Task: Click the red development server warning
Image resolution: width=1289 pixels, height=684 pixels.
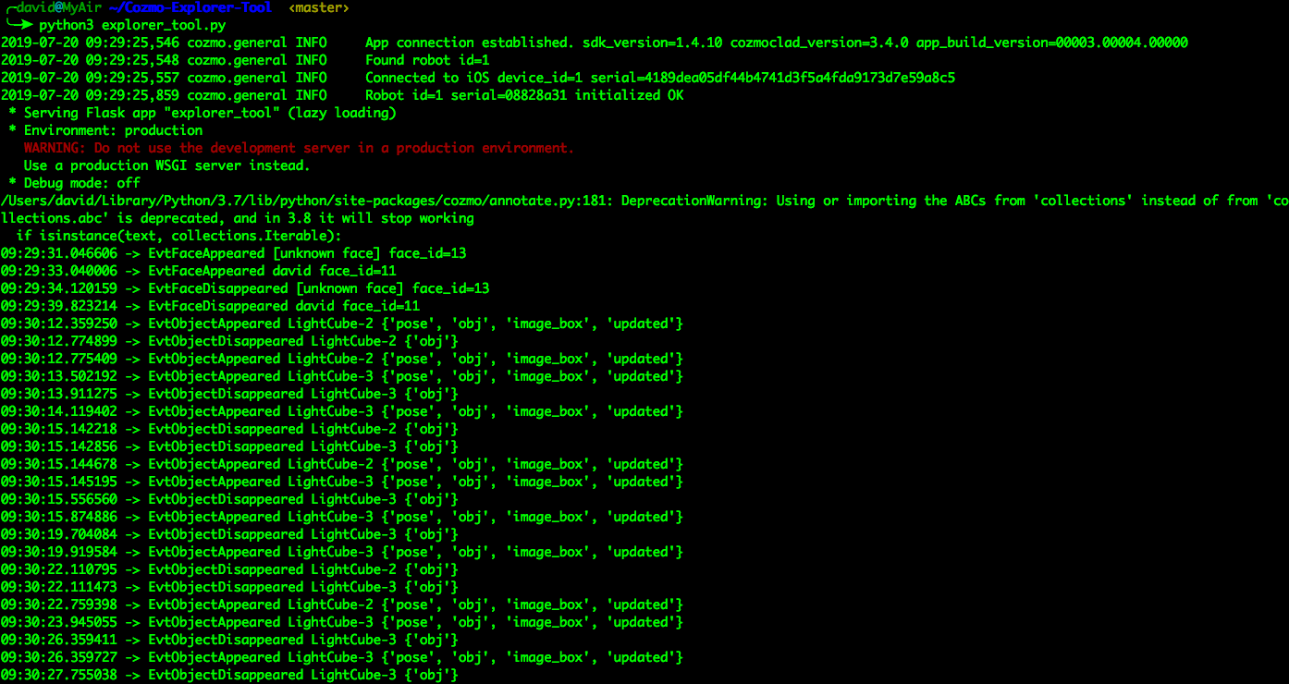Action: 299,148
